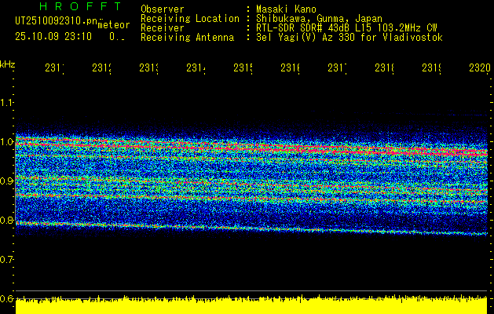The height and width of the screenshot is (314, 494).
Task: Click the first time marker 231
Action: [54, 68]
